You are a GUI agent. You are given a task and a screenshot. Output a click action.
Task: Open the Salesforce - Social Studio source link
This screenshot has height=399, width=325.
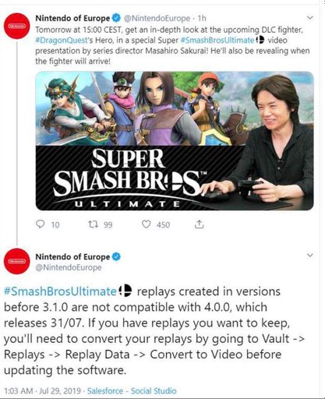click(132, 390)
